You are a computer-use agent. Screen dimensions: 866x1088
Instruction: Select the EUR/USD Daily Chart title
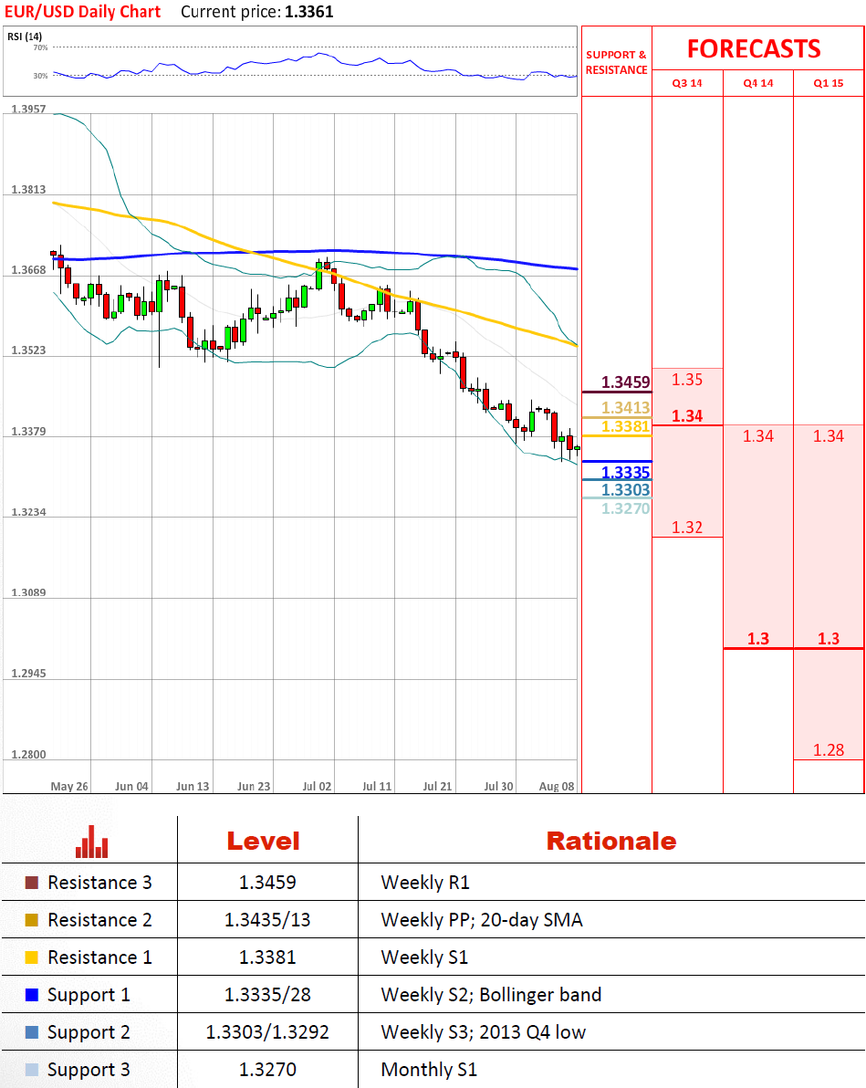coord(82,12)
